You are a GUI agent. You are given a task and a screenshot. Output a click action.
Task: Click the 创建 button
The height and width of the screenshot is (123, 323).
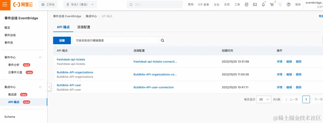pyautogui.click(x=62, y=40)
